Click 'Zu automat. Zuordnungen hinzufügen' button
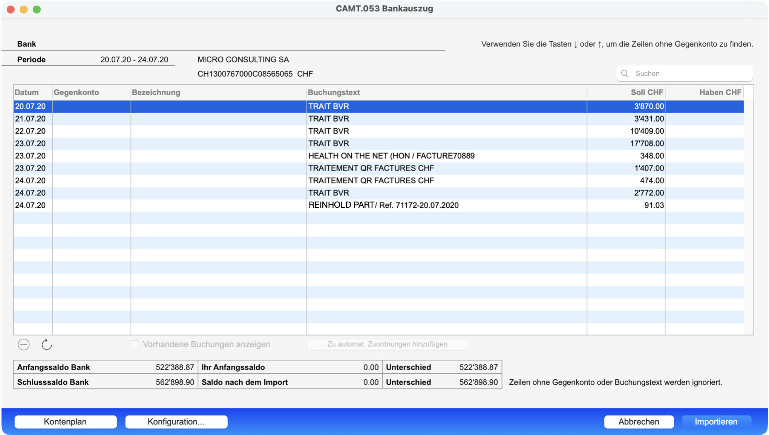 click(387, 344)
